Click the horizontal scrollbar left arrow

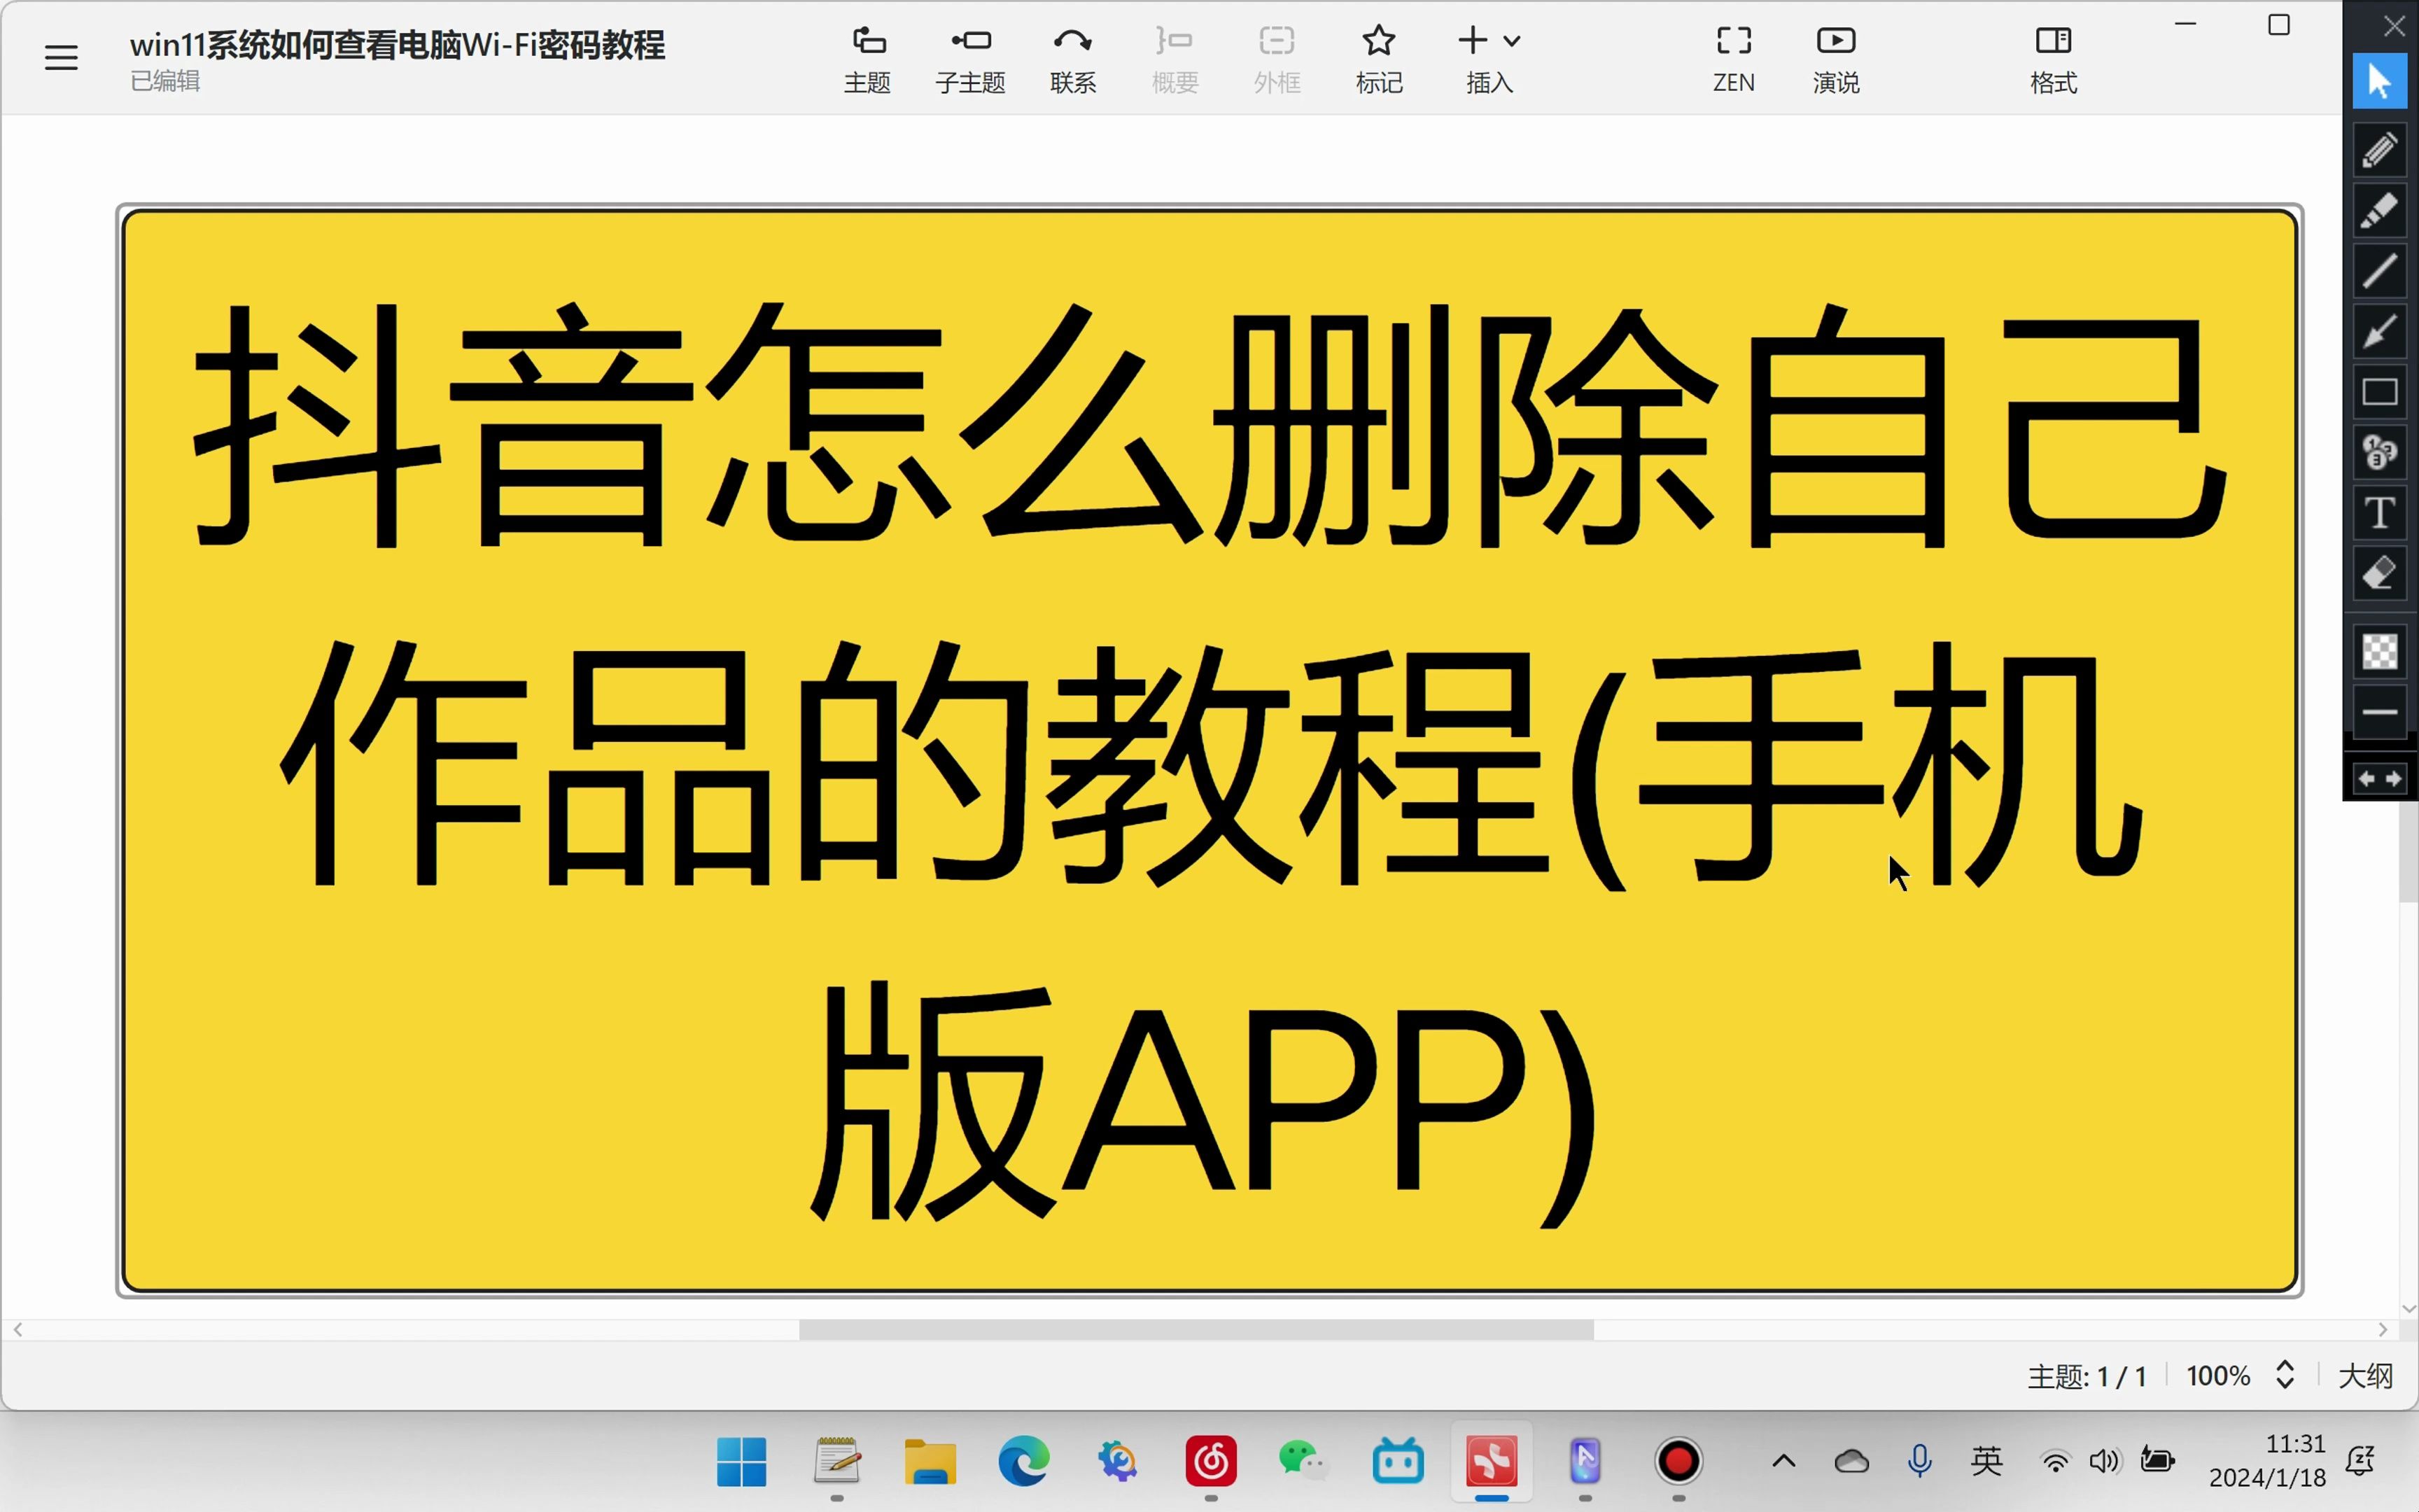pos(18,1330)
